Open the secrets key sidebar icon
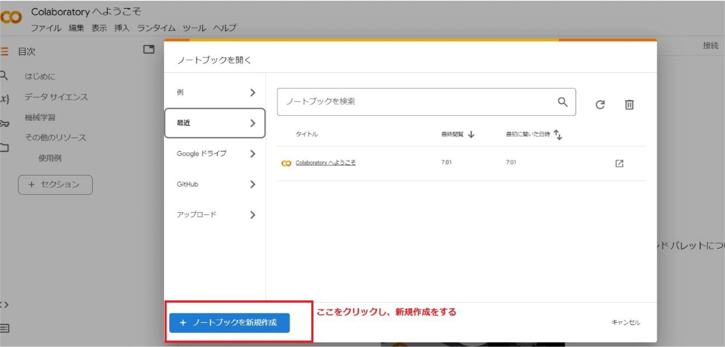The image size is (725, 347). tap(5, 123)
